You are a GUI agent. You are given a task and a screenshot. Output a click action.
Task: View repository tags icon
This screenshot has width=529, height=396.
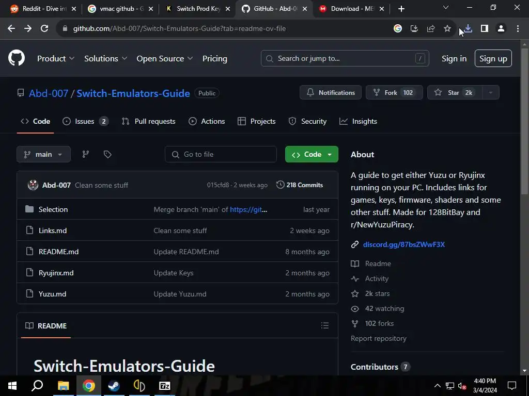pyautogui.click(x=107, y=154)
